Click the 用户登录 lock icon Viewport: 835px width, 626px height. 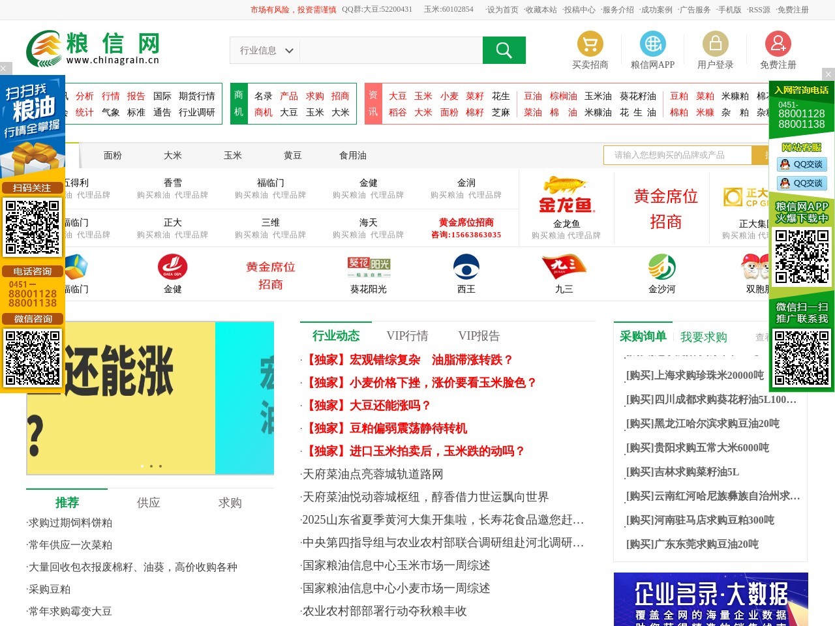(715, 44)
